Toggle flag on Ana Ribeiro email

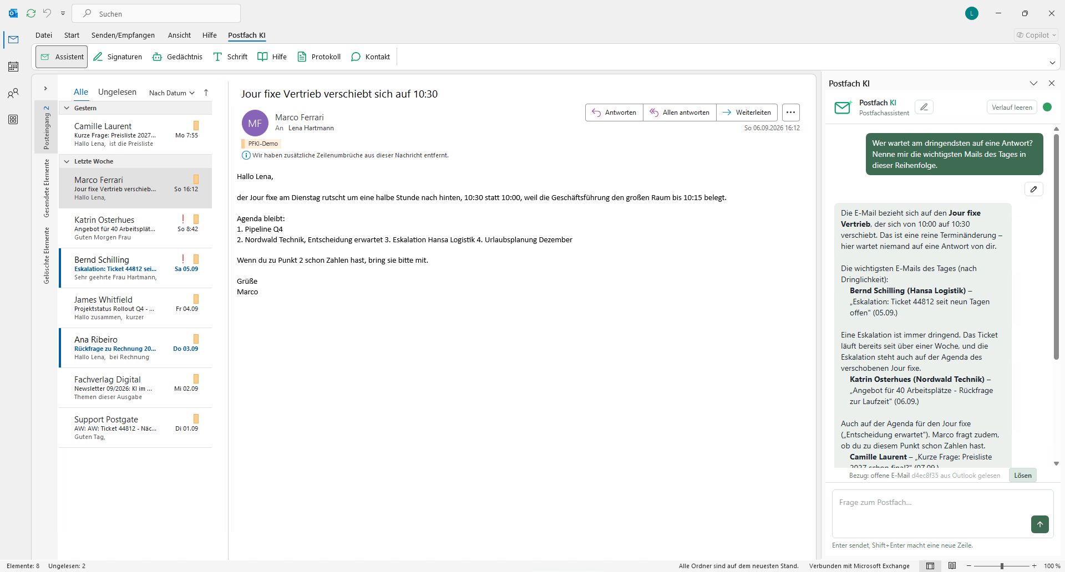coord(196,339)
